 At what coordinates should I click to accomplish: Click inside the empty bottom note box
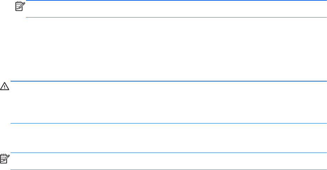pos(169,161)
